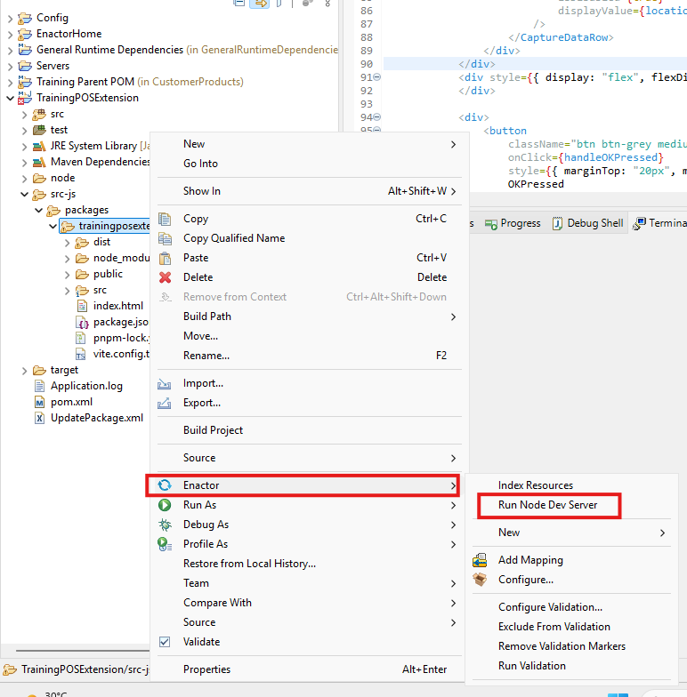Click the Copy Qualified Name icon
Screen dimensions: 687x697
[x=165, y=238]
